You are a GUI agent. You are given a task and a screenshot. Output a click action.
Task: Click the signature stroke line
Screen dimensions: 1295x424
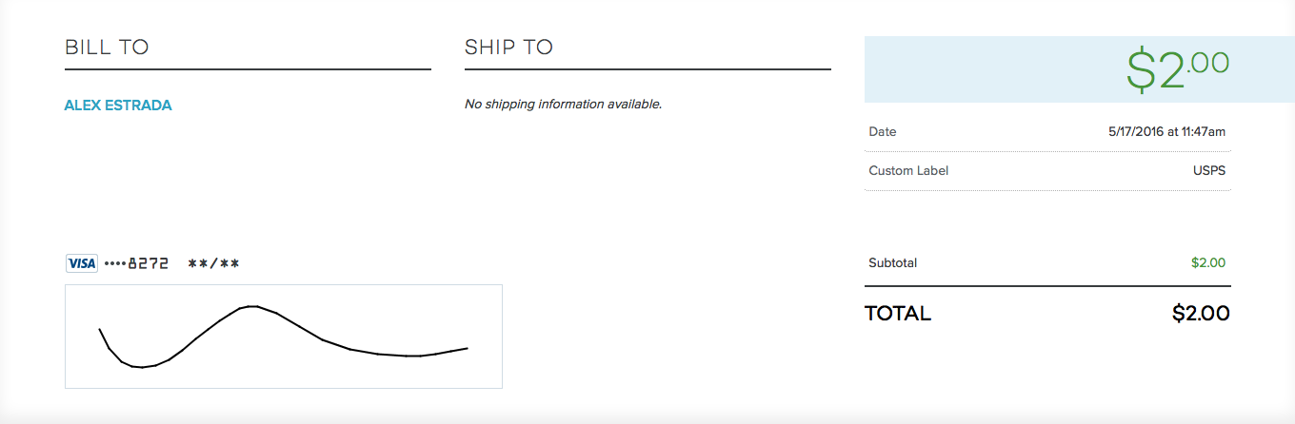pyautogui.click(x=284, y=337)
